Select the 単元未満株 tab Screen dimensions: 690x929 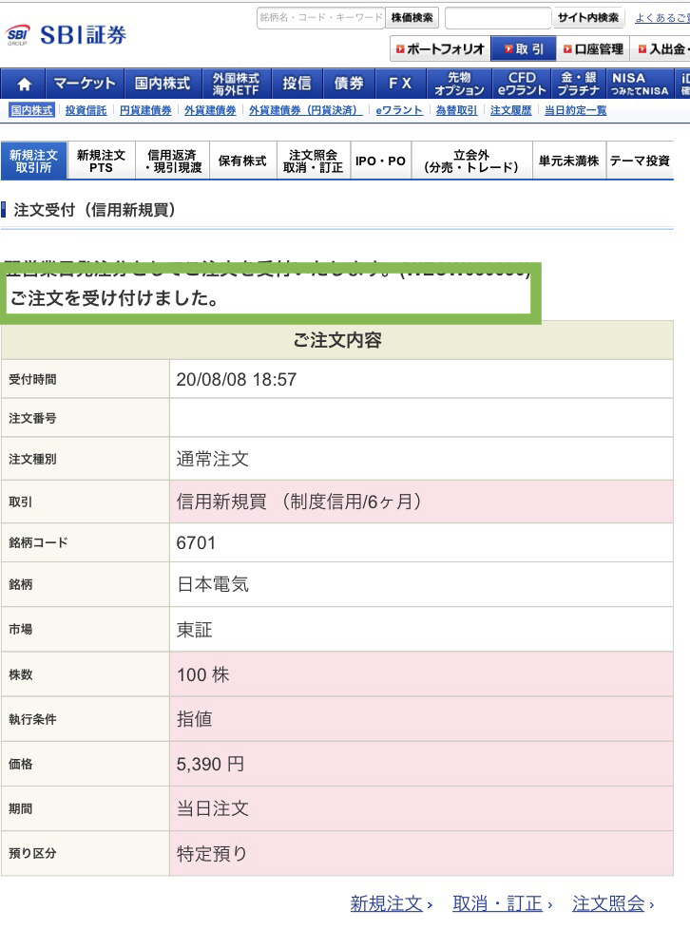click(x=569, y=161)
